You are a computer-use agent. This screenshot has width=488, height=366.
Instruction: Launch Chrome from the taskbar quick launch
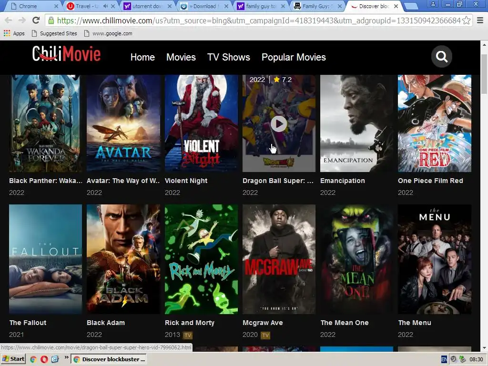pos(33,359)
